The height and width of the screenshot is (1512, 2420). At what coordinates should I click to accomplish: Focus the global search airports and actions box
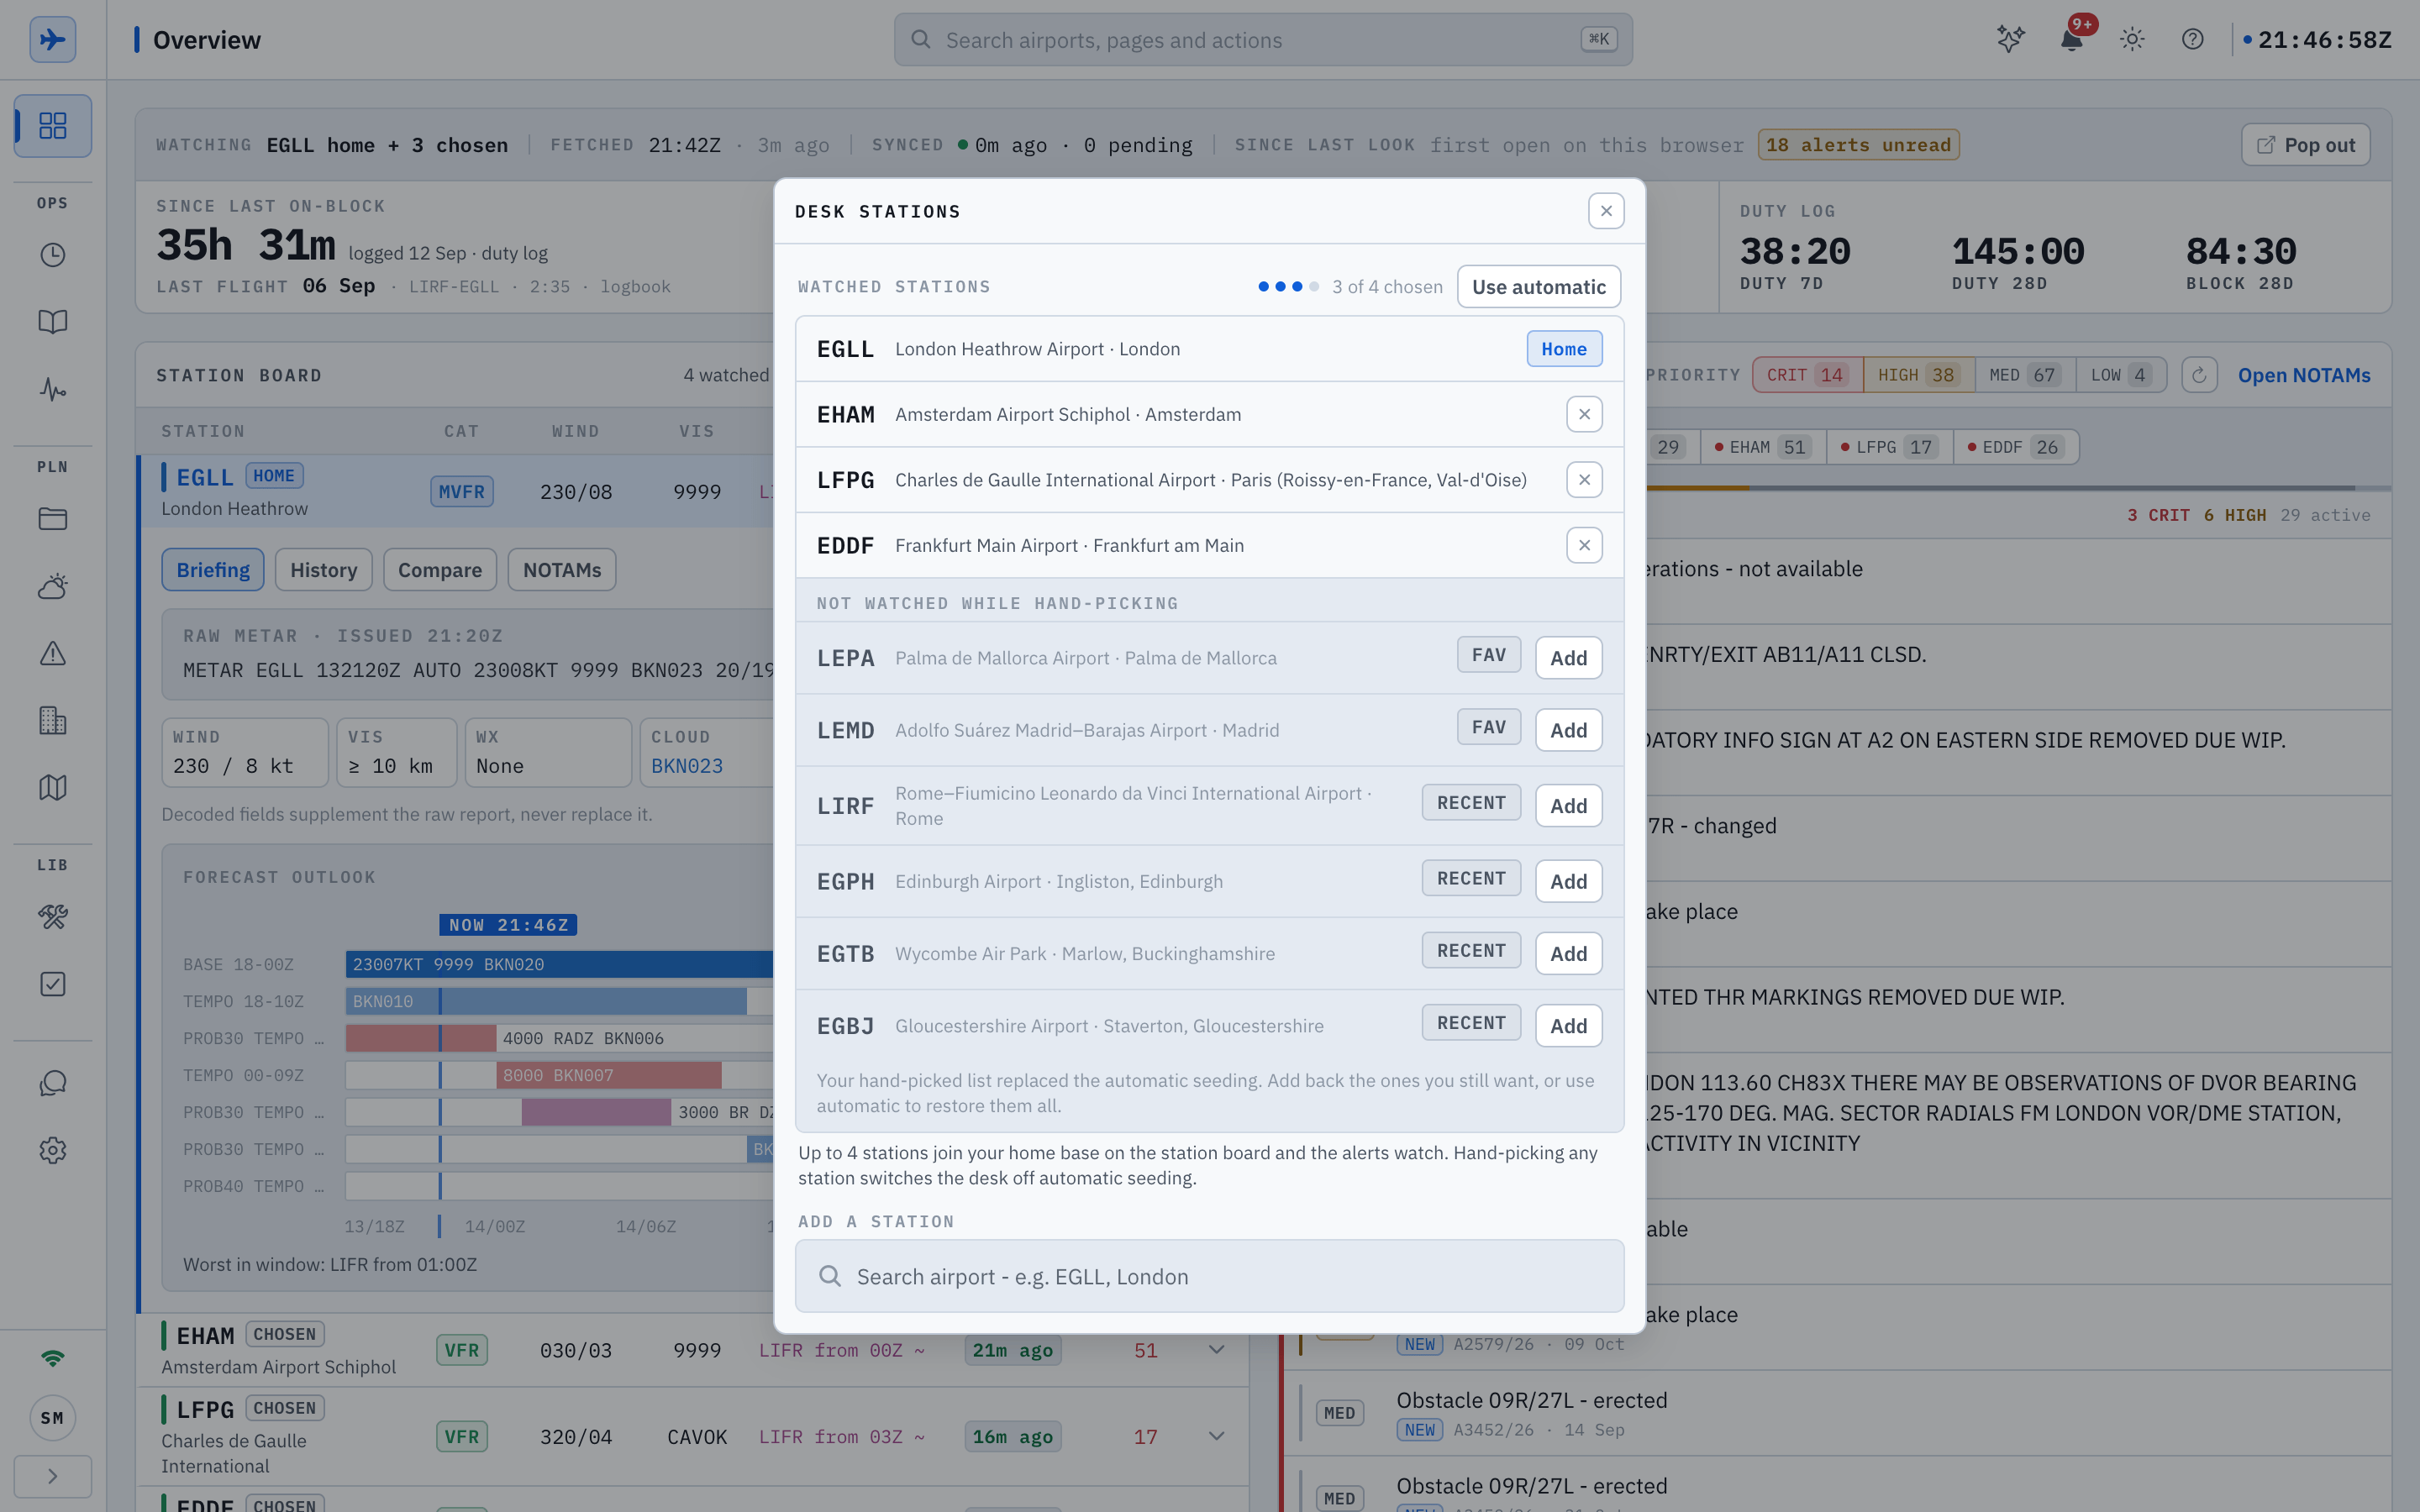1263,40
